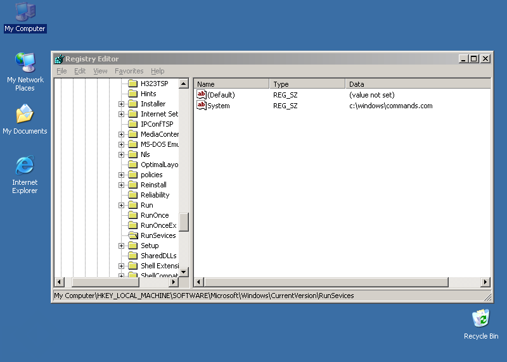This screenshot has width=507, height=362.
Task: Expand the policies key
Action: pyautogui.click(x=121, y=175)
